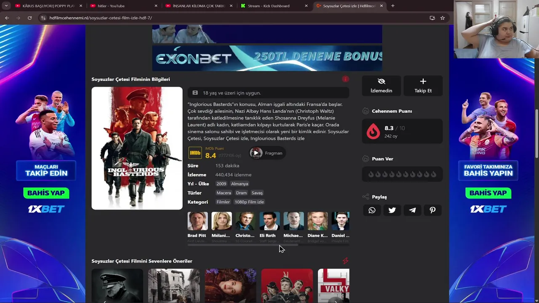
Task: Click BAHİS YAP on left 1XBET ad
Action: click(x=46, y=193)
